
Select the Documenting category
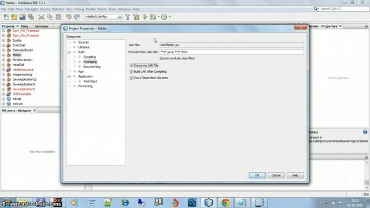pyautogui.click(x=92, y=67)
